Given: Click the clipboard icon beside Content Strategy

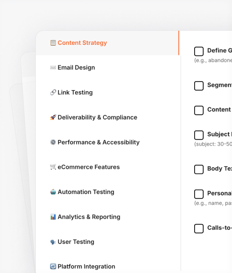Looking at the screenshot, I should 53,43.
